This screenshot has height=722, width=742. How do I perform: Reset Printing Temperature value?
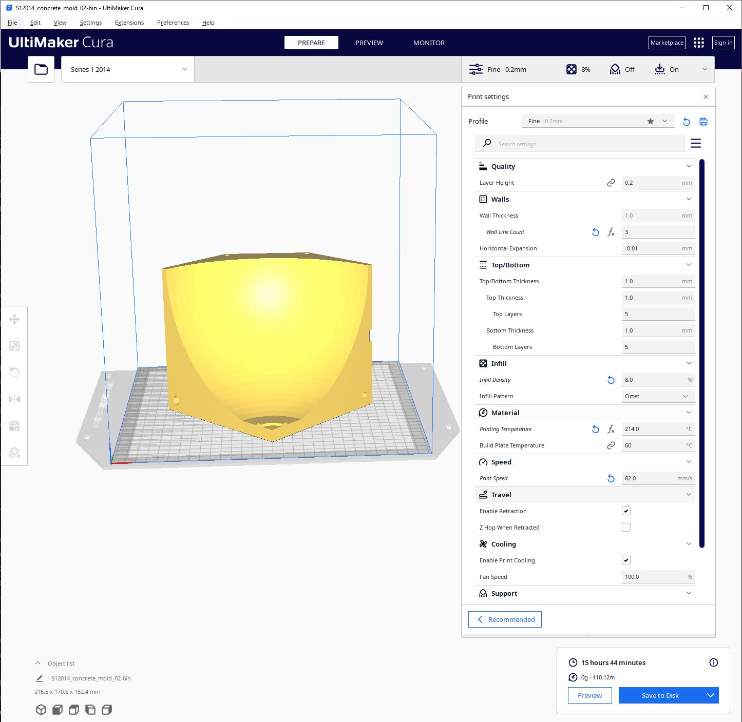(x=596, y=429)
